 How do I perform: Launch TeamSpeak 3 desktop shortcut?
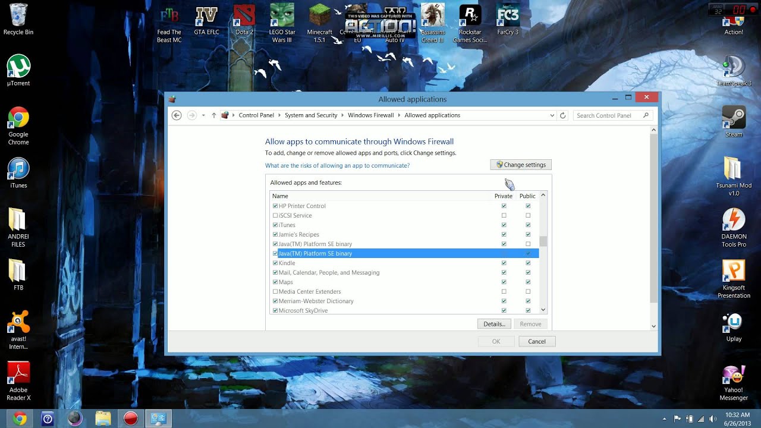[734, 70]
